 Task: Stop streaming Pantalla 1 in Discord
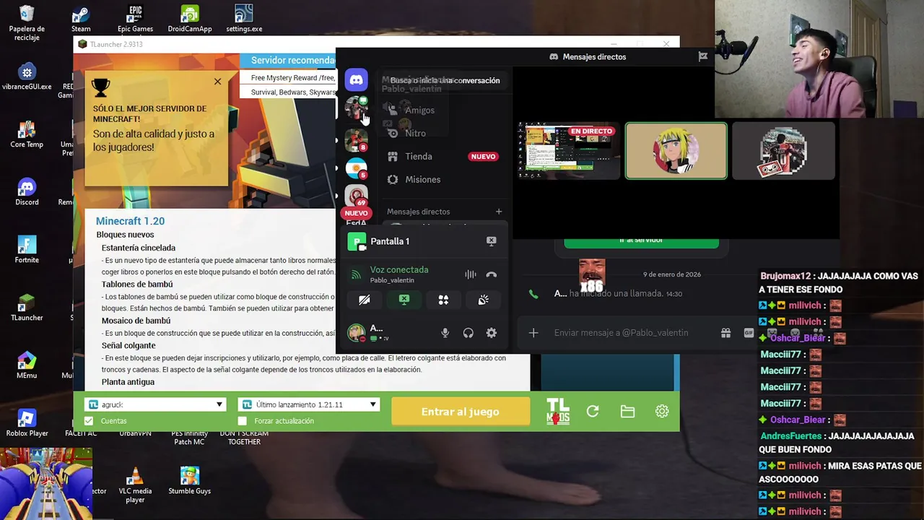click(491, 241)
